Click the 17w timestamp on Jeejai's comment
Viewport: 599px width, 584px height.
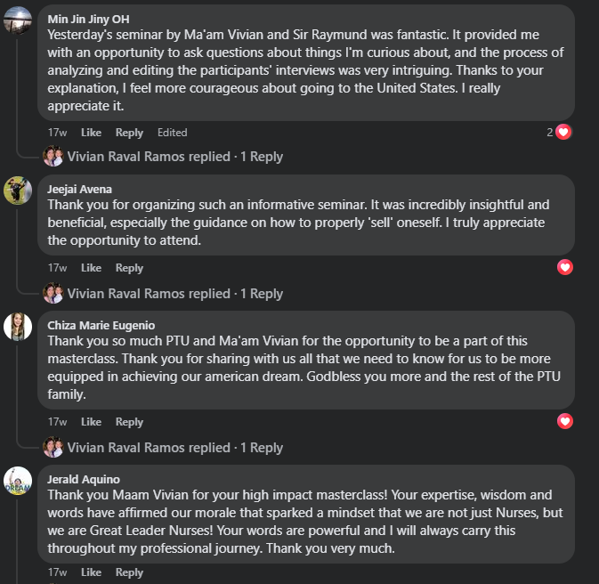click(x=57, y=268)
